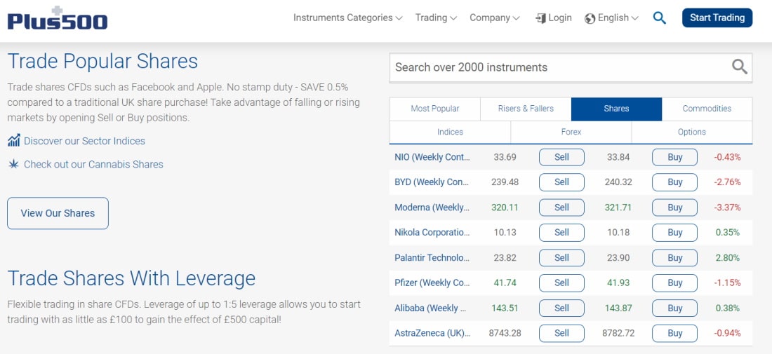Image resolution: width=772 pixels, height=354 pixels.
Task: Click the buy price 321.71
Action: [618, 207]
